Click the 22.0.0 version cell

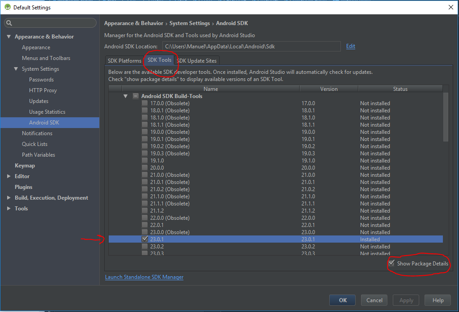click(x=308, y=218)
